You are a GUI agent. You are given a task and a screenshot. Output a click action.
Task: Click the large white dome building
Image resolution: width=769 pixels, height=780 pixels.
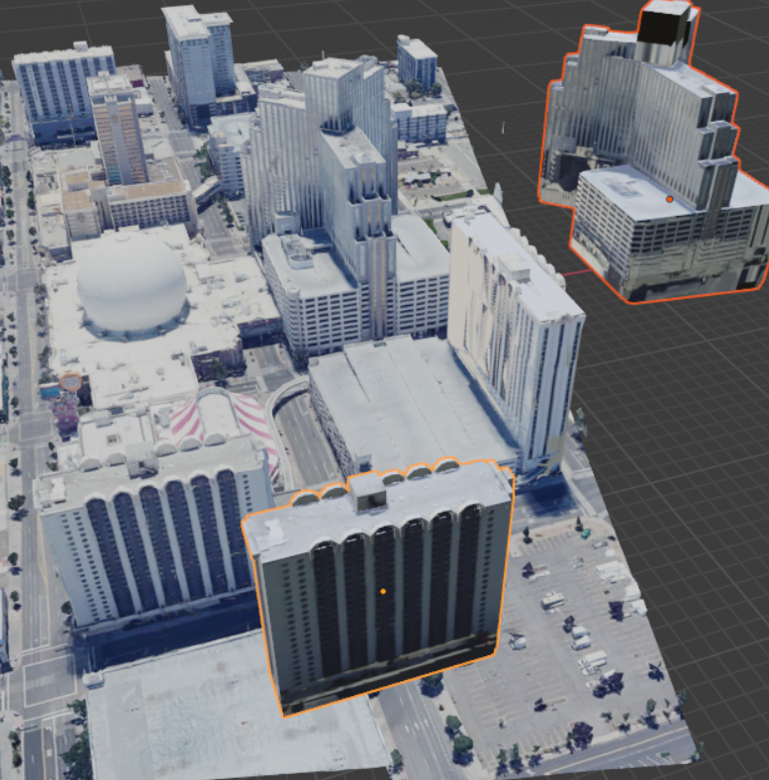pyautogui.click(x=132, y=281)
